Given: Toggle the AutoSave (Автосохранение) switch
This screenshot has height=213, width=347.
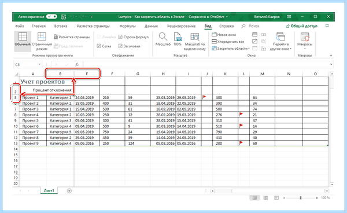Looking at the screenshot, I should click(x=52, y=17).
